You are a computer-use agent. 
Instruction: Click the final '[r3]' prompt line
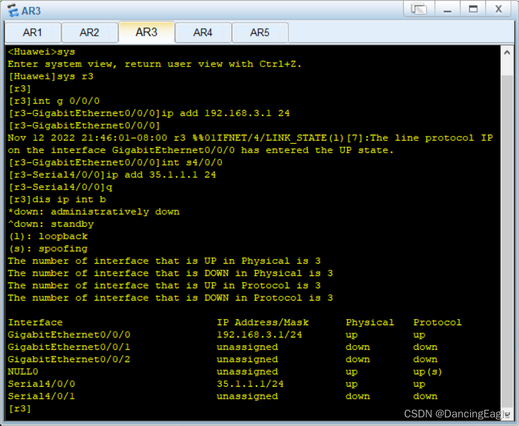click(20, 408)
